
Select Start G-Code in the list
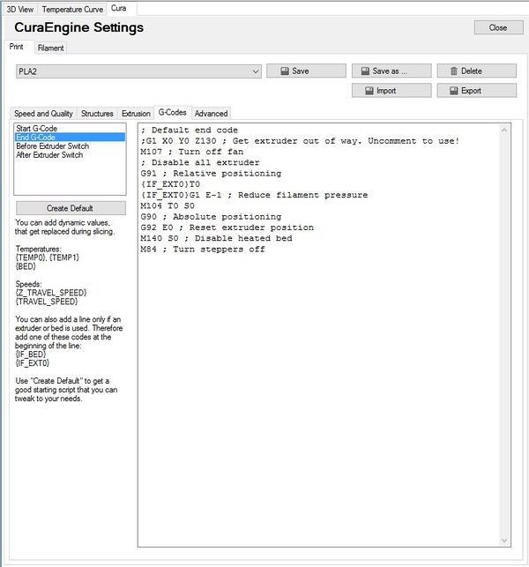click(x=71, y=129)
